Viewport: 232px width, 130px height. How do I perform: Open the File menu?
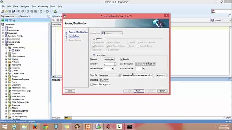pos(3,6)
